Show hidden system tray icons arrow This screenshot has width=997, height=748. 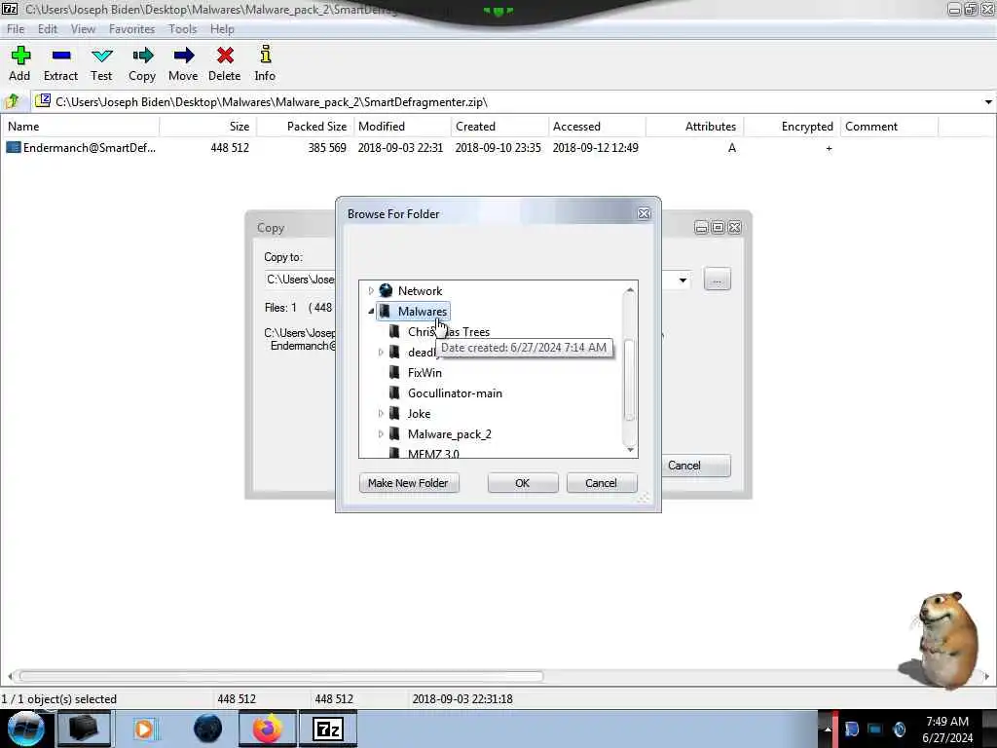[828, 729]
